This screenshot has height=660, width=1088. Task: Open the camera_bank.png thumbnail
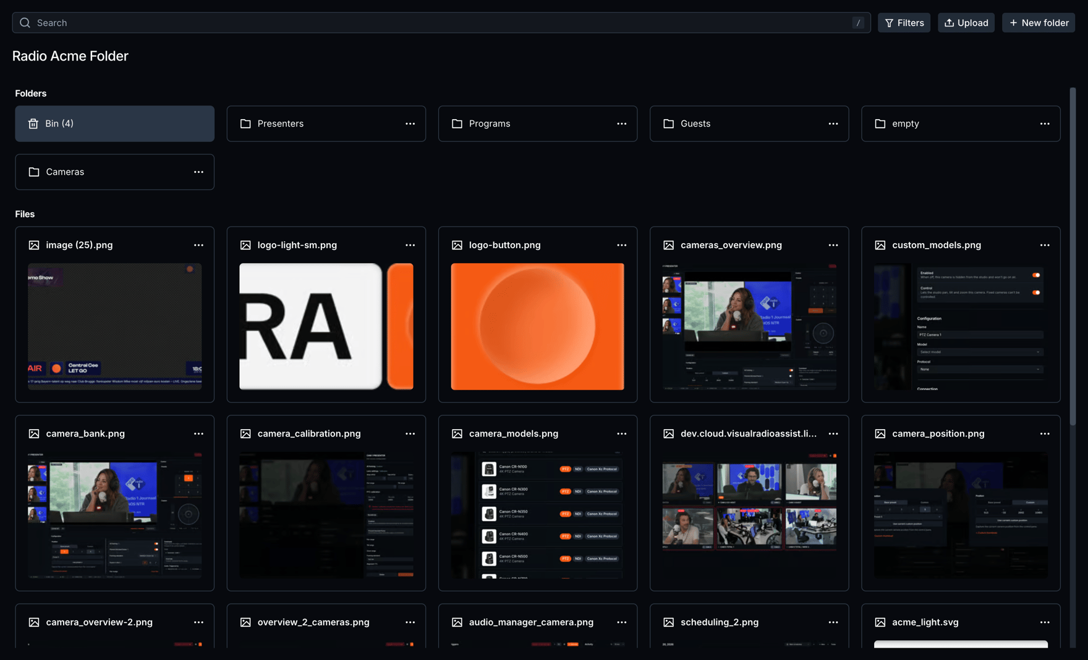point(114,515)
